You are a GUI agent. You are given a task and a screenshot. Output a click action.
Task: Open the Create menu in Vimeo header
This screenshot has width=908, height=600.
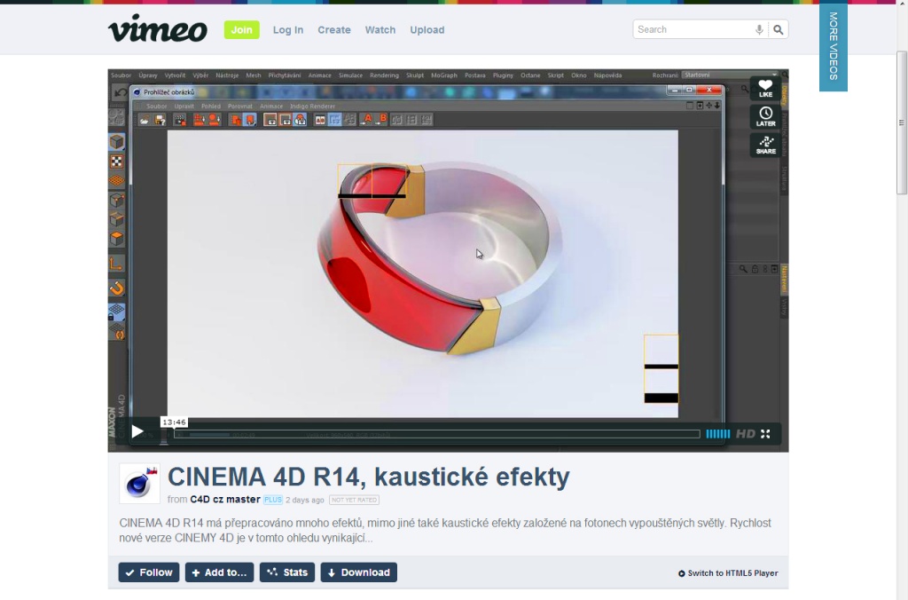click(x=334, y=30)
